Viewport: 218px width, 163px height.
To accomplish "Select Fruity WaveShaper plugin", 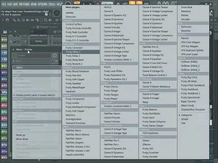I will click(x=75, y=87).
